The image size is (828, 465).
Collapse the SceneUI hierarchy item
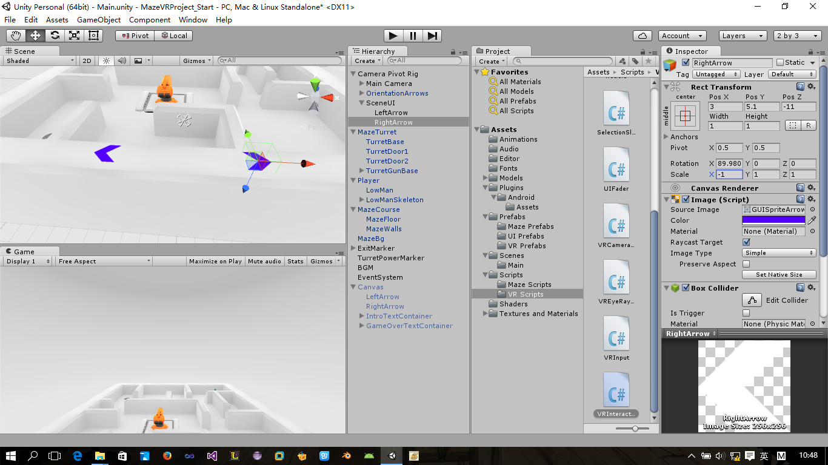362,103
